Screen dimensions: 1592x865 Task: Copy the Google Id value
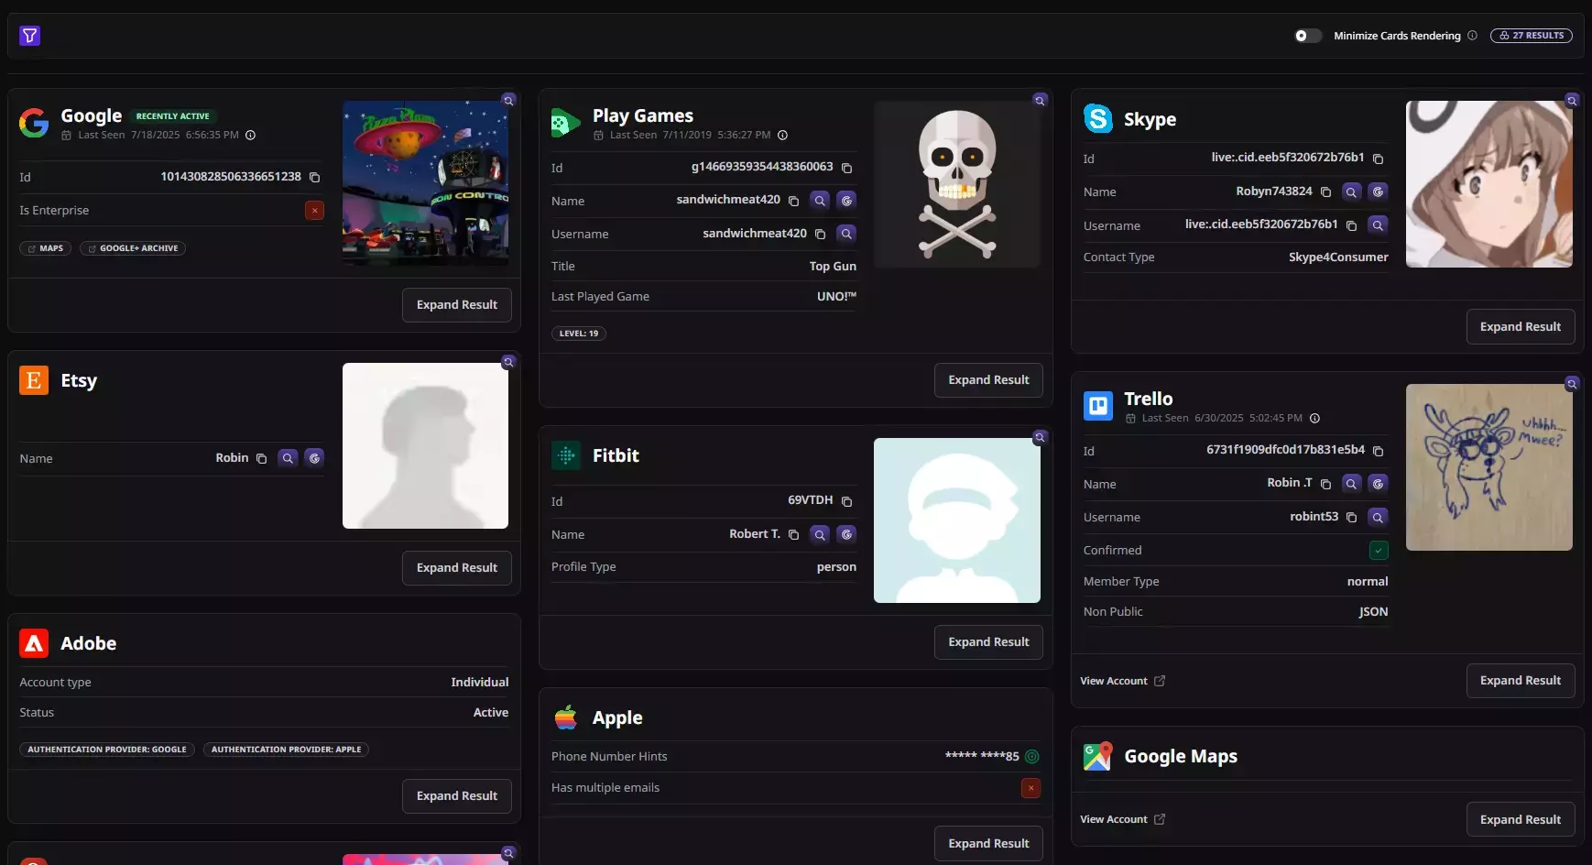[x=314, y=177]
